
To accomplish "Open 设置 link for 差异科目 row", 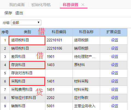I will [115, 57].
